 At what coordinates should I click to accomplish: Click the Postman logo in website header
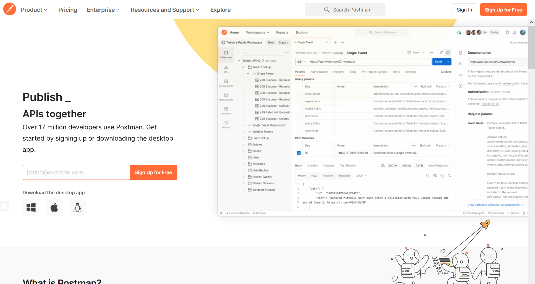tap(10, 9)
